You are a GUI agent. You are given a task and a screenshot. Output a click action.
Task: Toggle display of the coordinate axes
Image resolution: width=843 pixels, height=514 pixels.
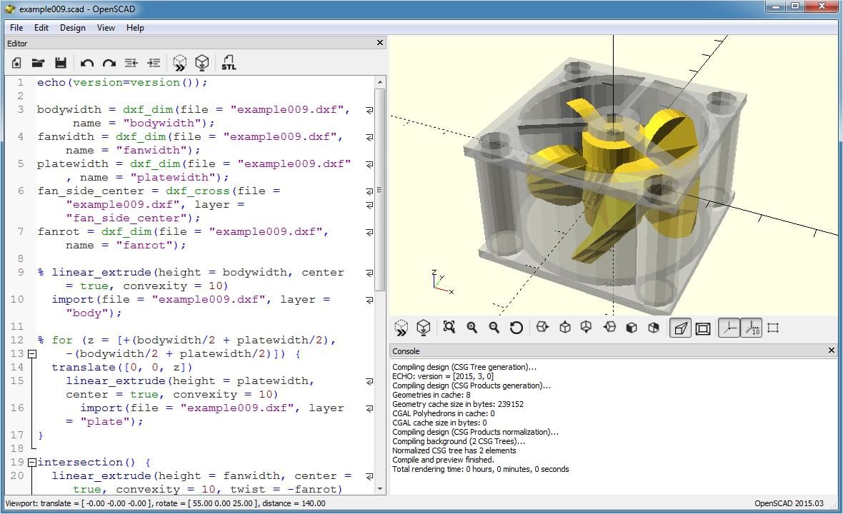click(730, 328)
